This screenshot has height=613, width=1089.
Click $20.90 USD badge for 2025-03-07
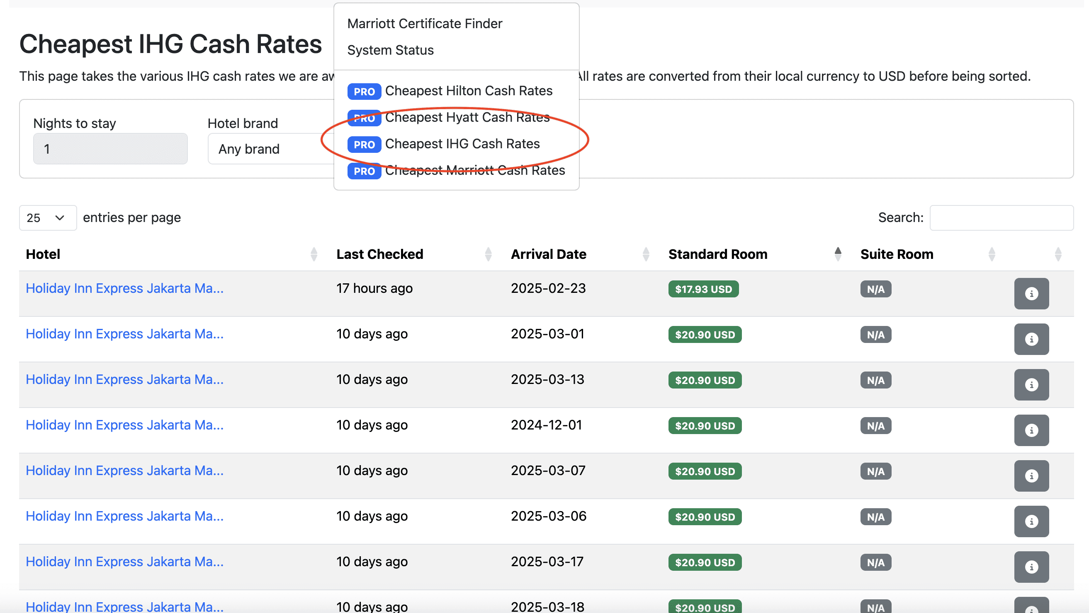coord(705,472)
